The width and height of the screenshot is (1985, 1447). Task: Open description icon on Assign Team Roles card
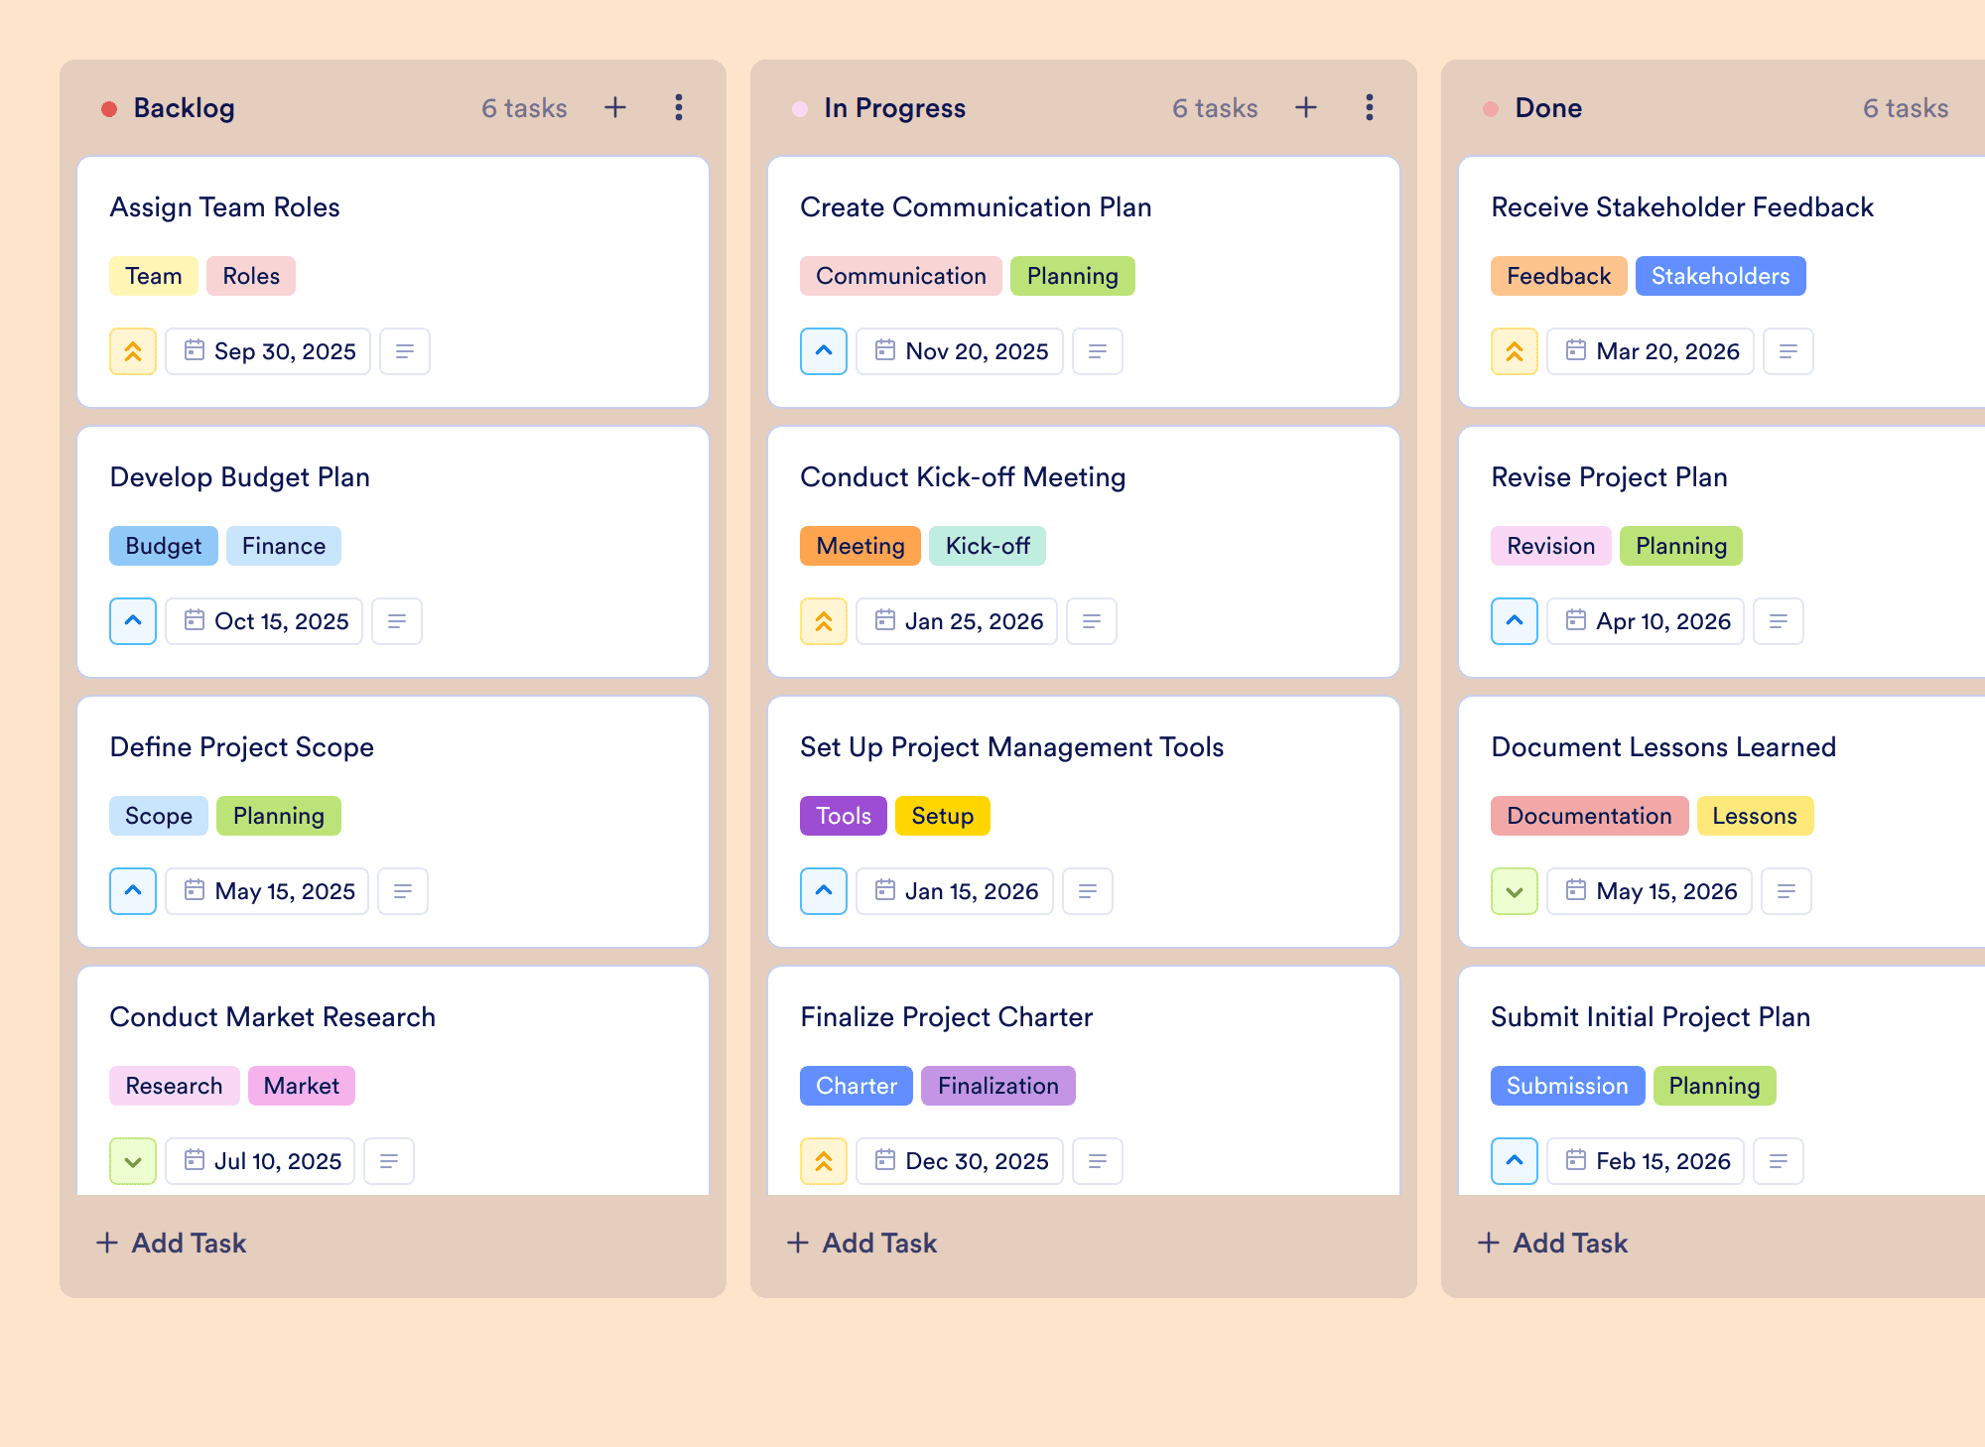click(x=405, y=351)
